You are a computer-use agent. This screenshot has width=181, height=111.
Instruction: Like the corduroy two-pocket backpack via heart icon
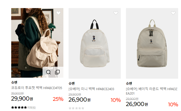pos(58,13)
